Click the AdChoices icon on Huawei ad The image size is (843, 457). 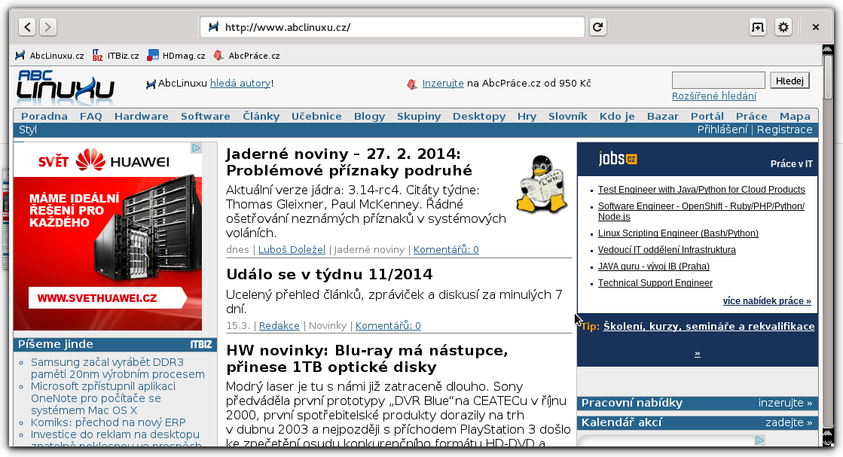pos(196,148)
